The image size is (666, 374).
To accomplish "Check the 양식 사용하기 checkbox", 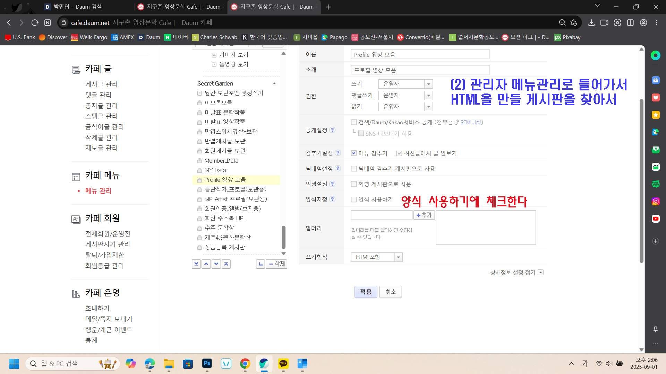I will tap(354, 199).
